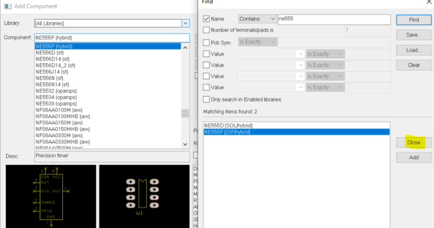The height and width of the screenshot is (228, 434).
Task: Open the Name Contains dropdown
Action: [257, 19]
